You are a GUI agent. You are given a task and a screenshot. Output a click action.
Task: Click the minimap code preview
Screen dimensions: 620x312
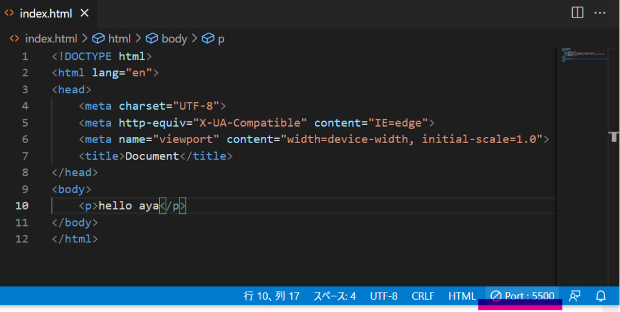pos(582,55)
